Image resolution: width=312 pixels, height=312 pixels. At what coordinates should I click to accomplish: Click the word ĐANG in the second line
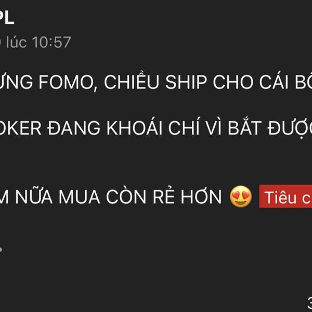click(74, 128)
